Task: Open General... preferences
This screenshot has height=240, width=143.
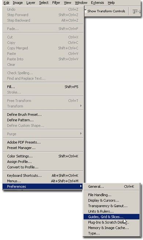Action: pos(111,187)
